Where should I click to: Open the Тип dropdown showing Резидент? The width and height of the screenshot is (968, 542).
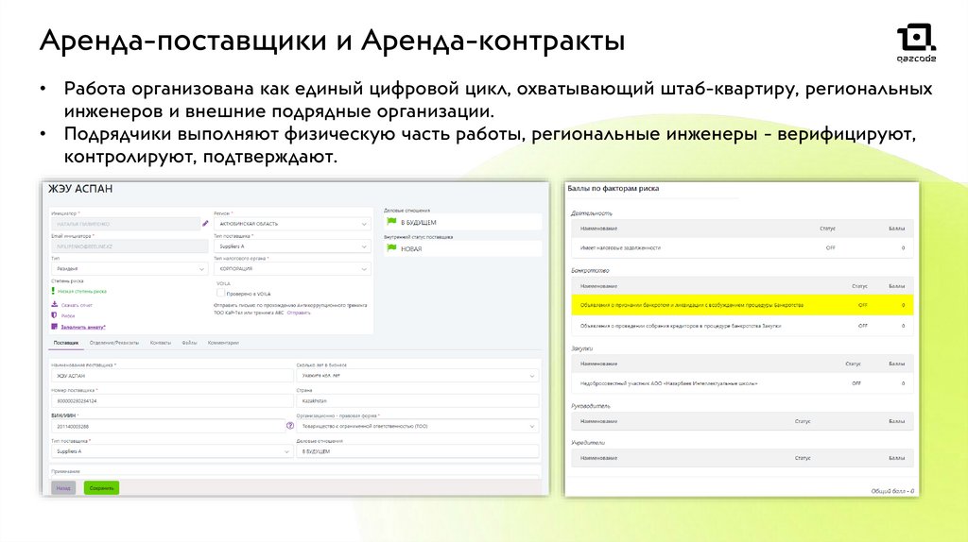click(129, 269)
